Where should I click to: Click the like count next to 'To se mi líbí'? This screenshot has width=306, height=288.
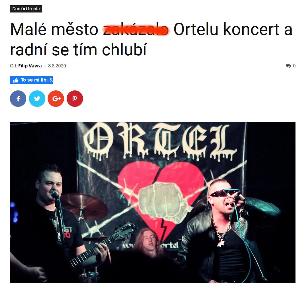(x=51, y=80)
